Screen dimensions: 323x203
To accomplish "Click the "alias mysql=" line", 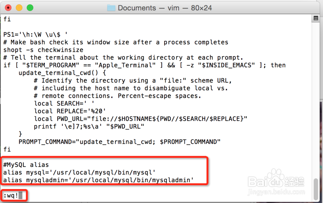I will [x=79, y=173].
